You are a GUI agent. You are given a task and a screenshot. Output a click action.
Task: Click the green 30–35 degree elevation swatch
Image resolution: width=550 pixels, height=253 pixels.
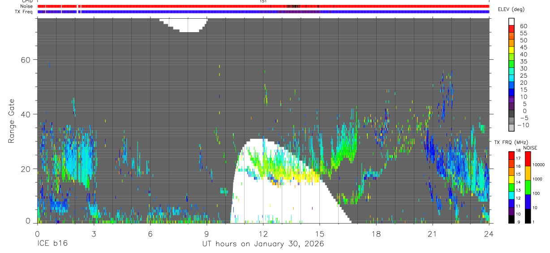pyautogui.click(x=511, y=65)
